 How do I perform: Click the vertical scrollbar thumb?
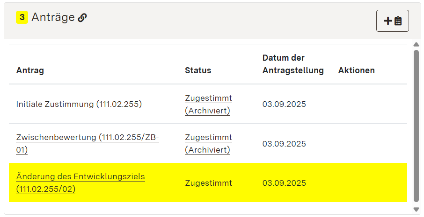tap(416, 126)
